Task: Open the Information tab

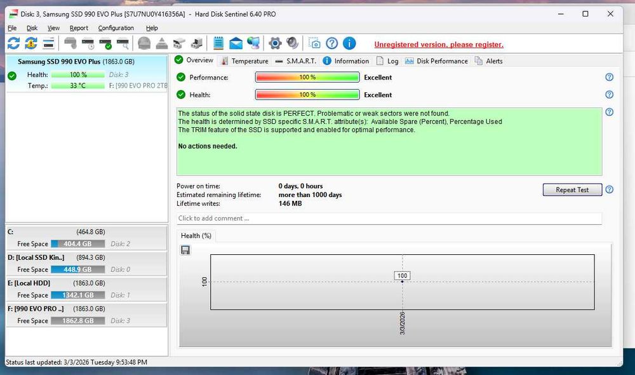Action: coord(346,61)
